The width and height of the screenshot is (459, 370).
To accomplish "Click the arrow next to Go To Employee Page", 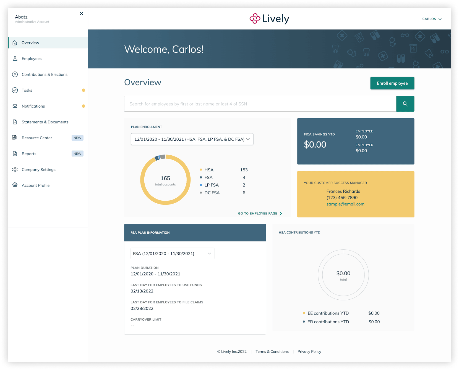I will [x=281, y=214].
